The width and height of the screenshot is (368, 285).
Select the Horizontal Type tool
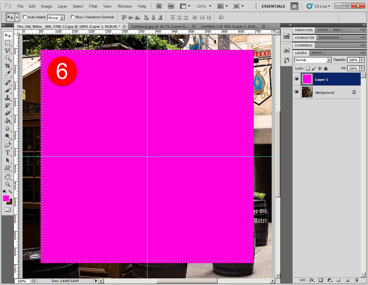click(8, 152)
